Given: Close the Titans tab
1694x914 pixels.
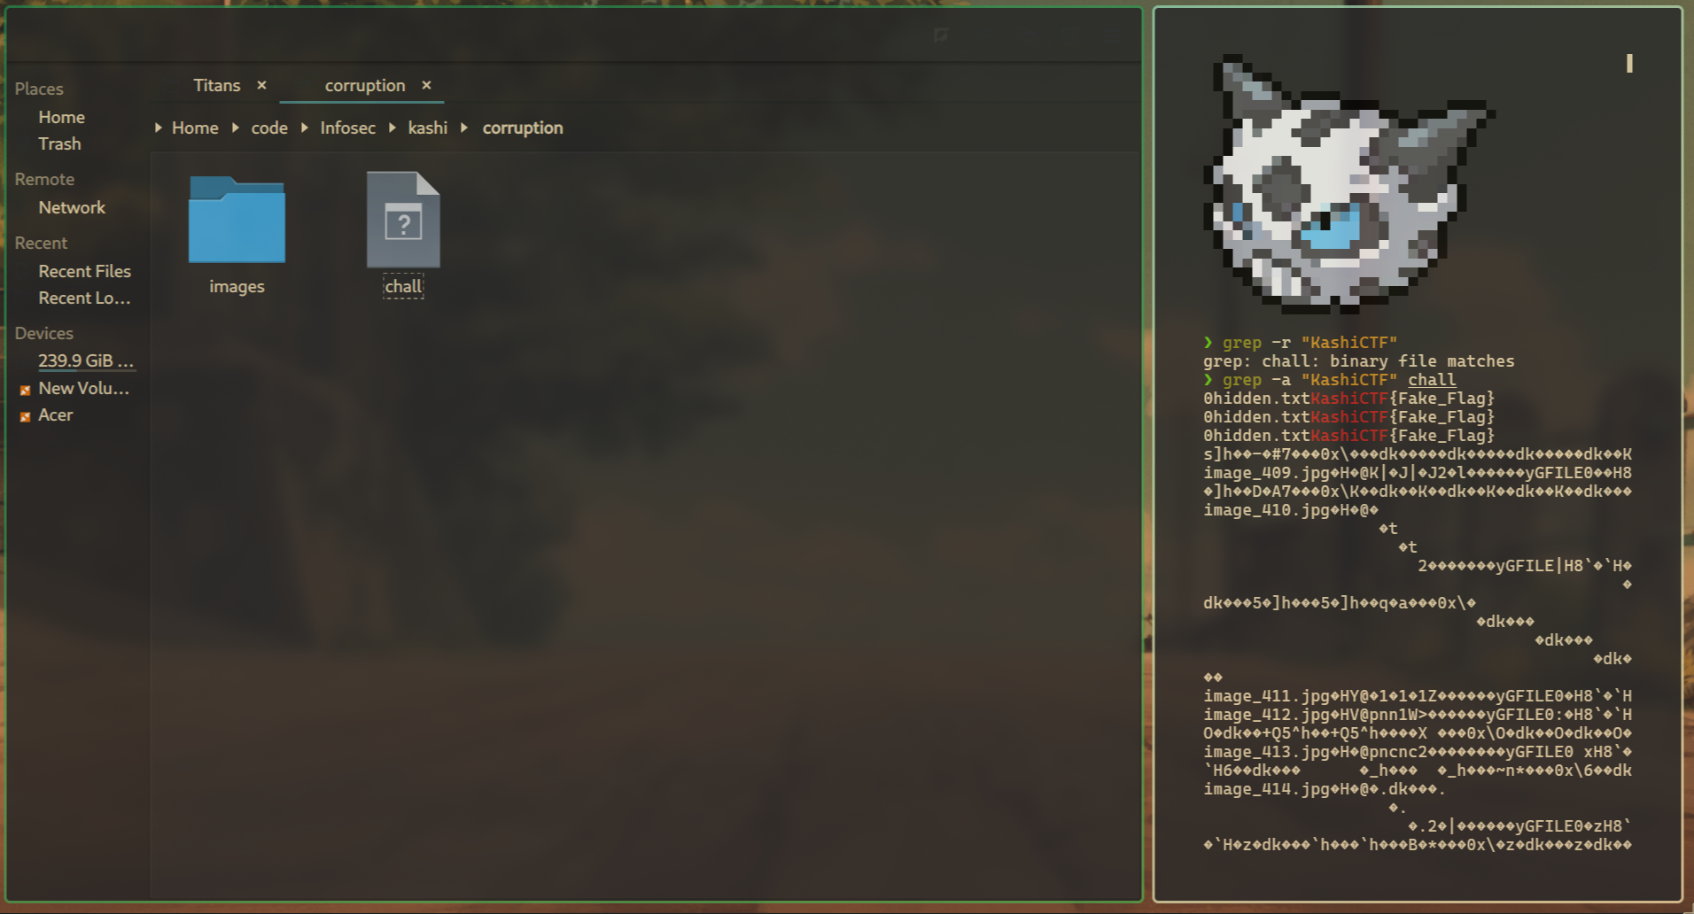Looking at the screenshot, I should coord(261,85).
